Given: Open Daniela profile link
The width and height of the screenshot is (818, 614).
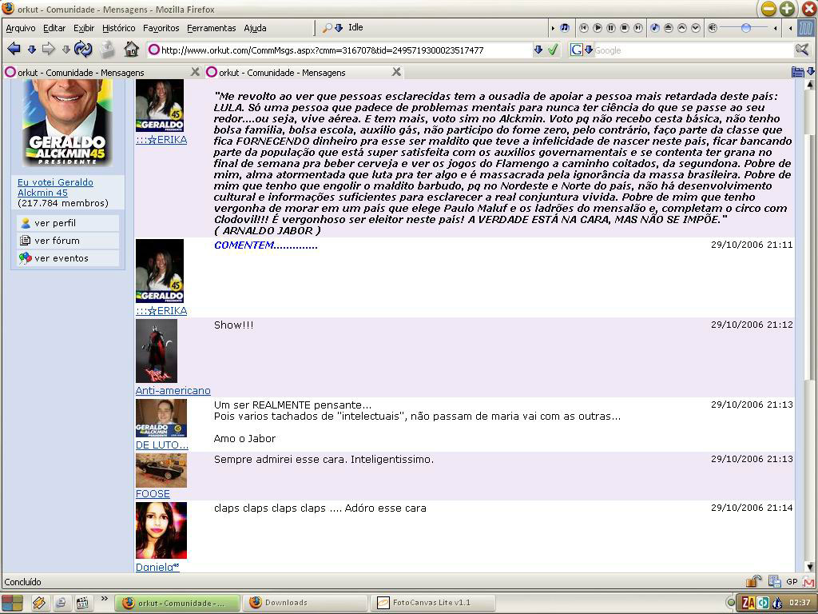Looking at the screenshot, I should (157, 567).
